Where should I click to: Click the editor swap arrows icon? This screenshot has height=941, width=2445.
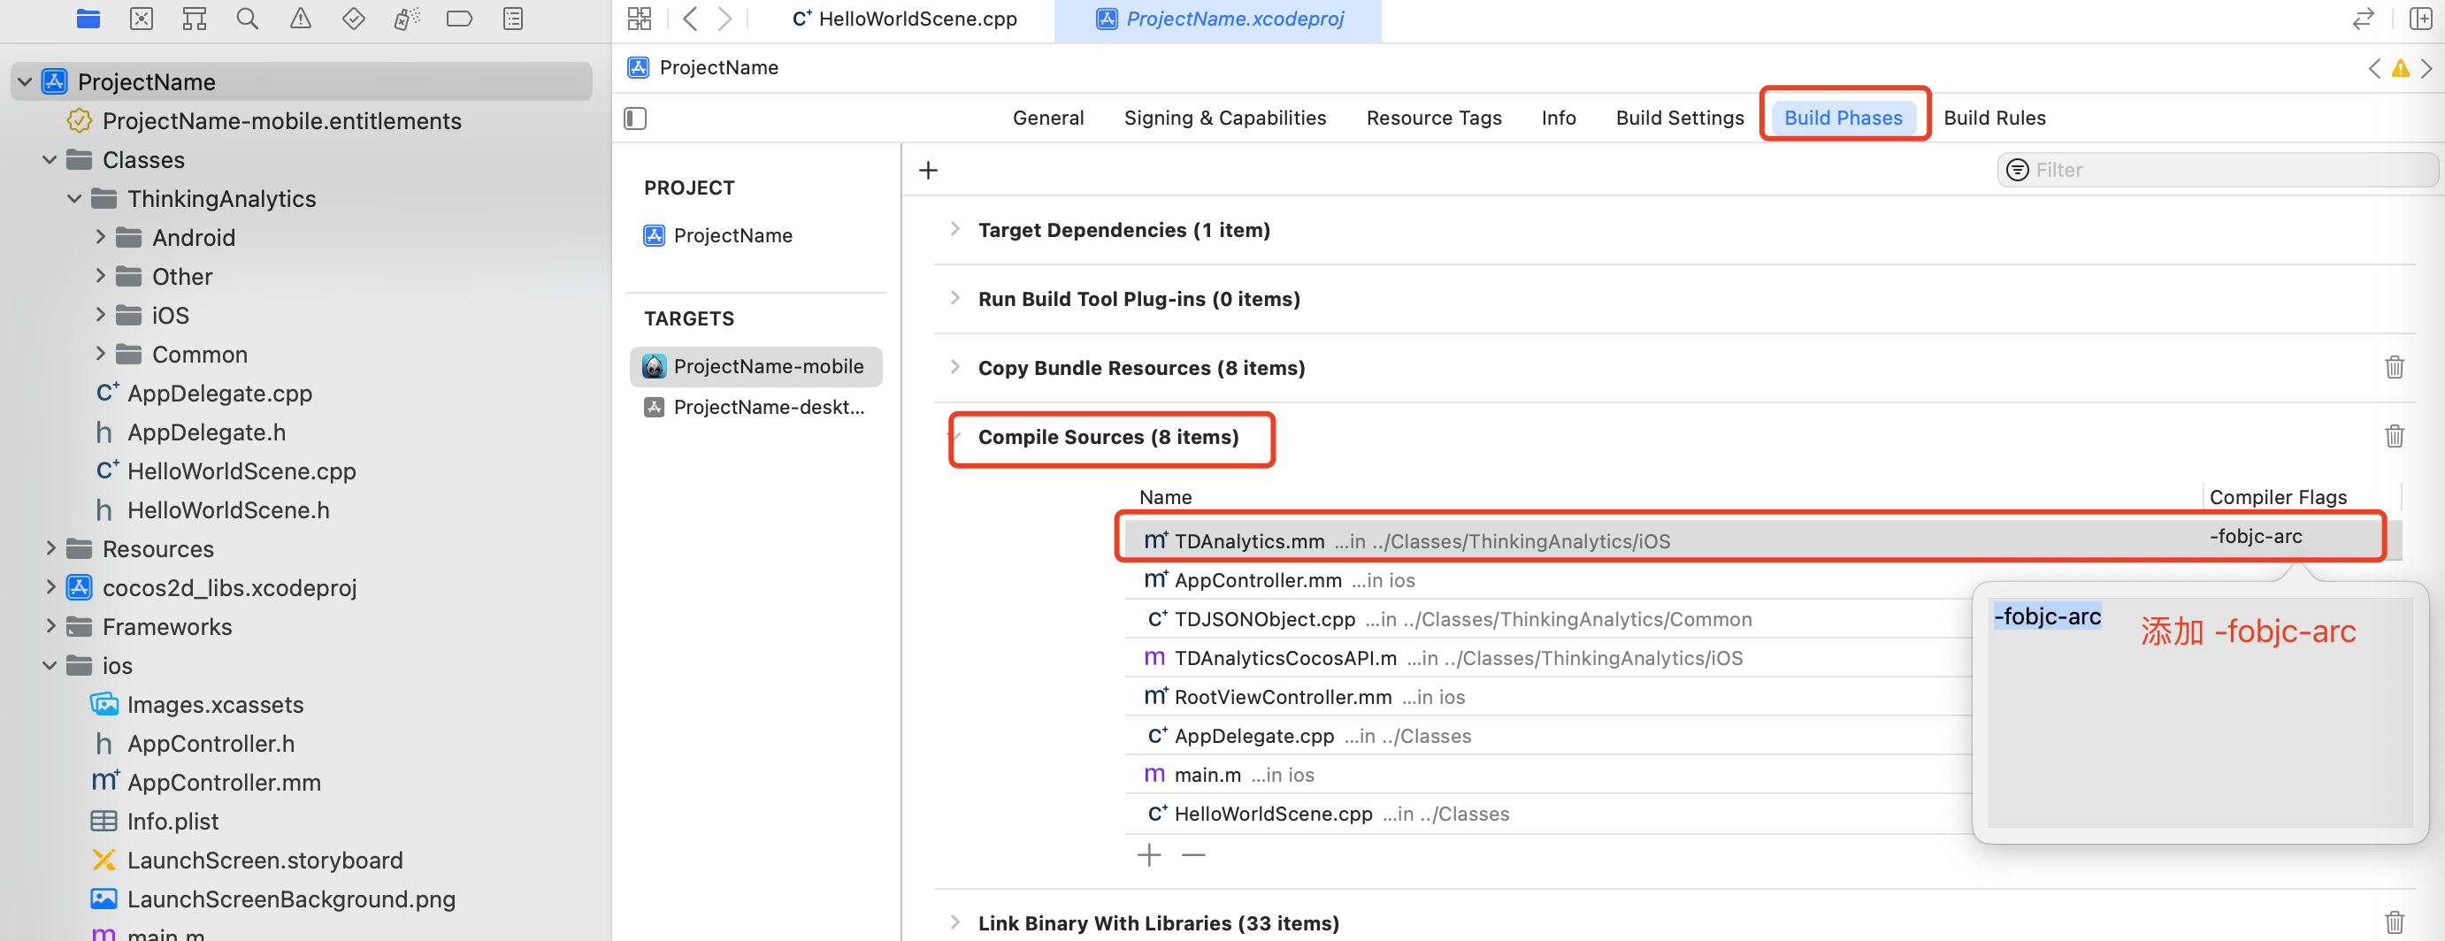tap(2363, 18)
